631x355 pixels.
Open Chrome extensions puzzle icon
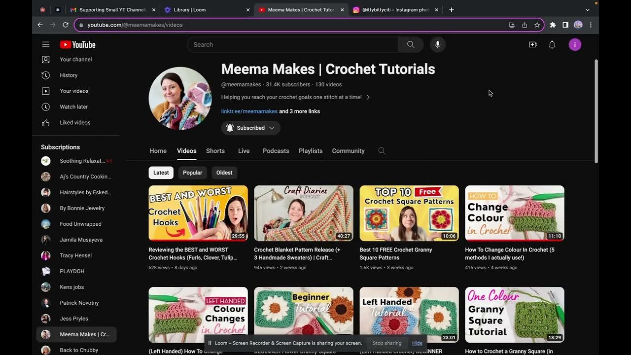pos(553,25)
